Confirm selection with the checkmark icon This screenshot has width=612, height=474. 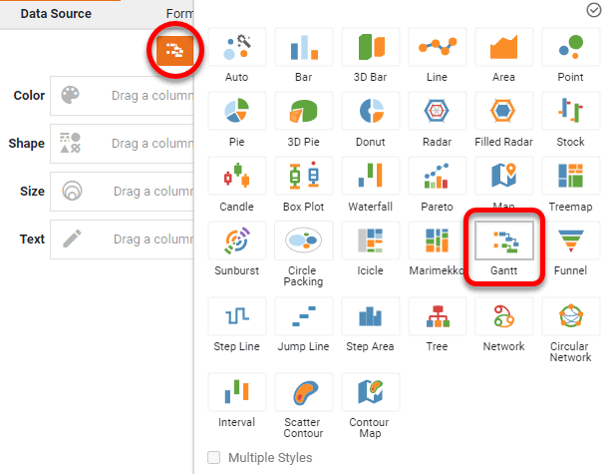coord(594,10)
